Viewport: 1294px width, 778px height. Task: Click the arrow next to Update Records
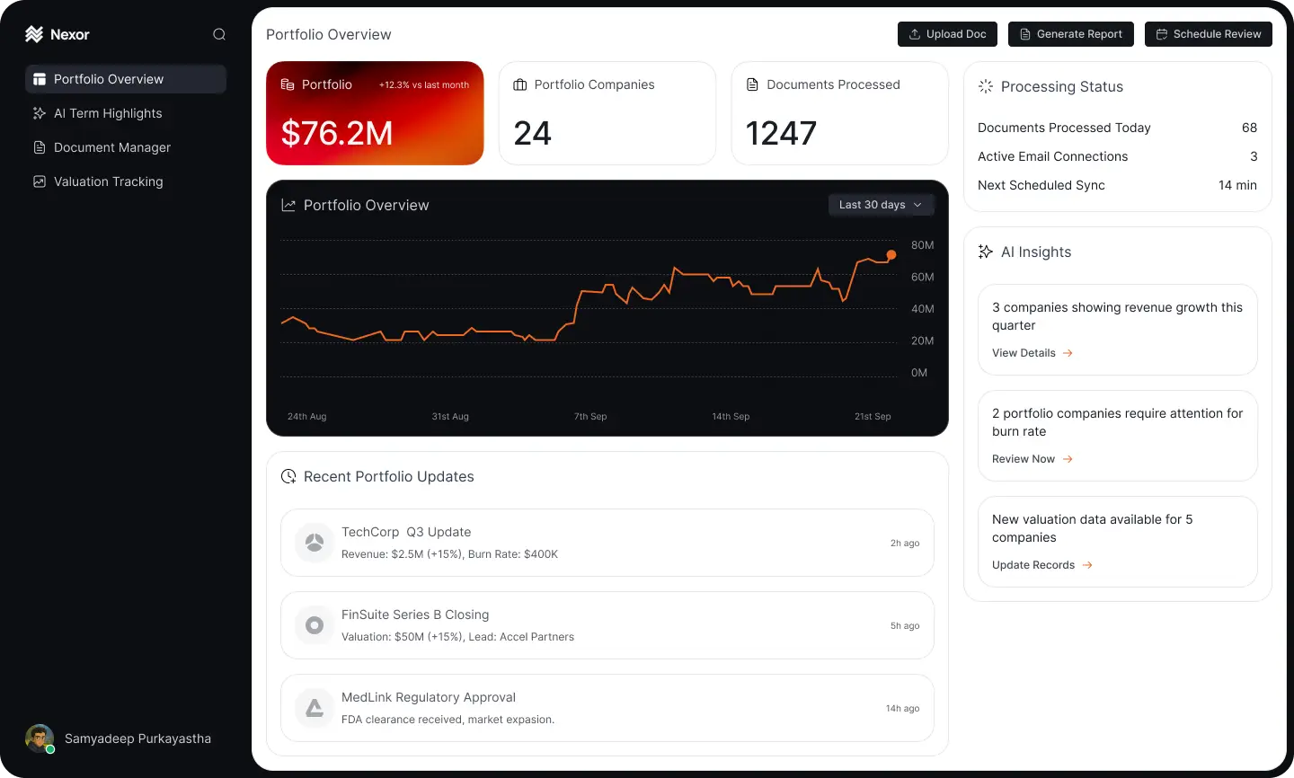(1087, 565)
